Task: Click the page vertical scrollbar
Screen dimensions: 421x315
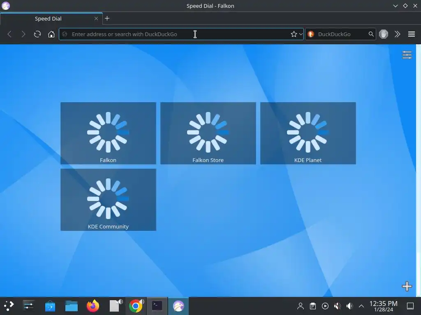Action: click(418, 170)
